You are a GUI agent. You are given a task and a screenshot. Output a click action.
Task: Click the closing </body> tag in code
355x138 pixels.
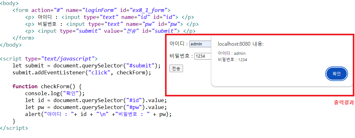click(11, 45)
